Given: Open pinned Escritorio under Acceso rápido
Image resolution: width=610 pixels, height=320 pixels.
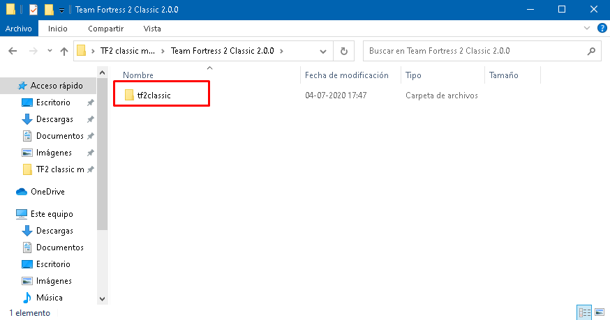Looking at the screenshot, I should (53, 102).
